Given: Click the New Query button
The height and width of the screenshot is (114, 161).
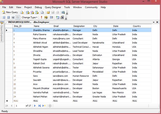Looking at the screenshot, I should [10, 12].
